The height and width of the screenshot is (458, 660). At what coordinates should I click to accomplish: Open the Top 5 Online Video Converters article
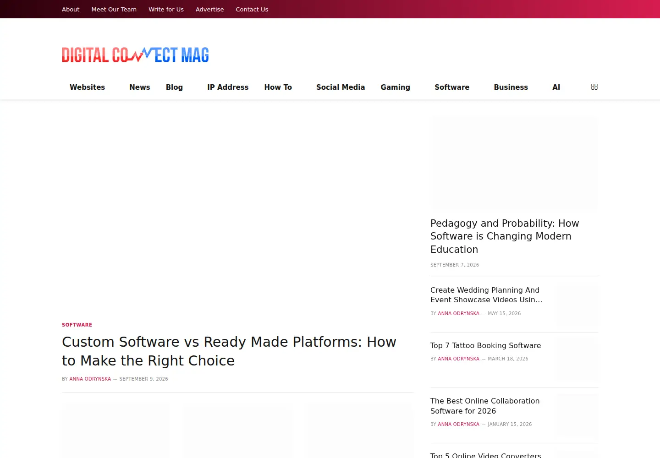click(486, 455)
